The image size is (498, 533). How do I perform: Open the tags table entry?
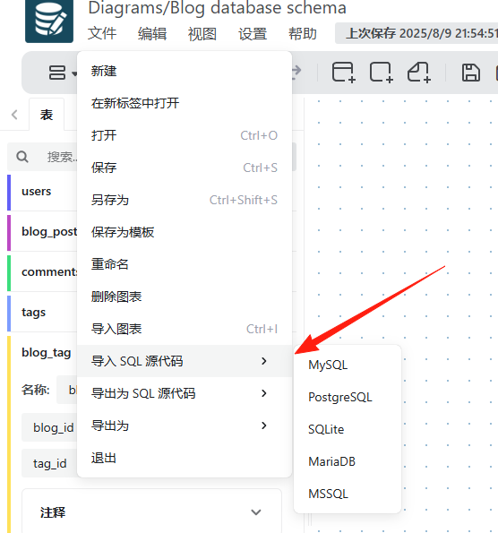pyautogui.click(x=42, y=312)
